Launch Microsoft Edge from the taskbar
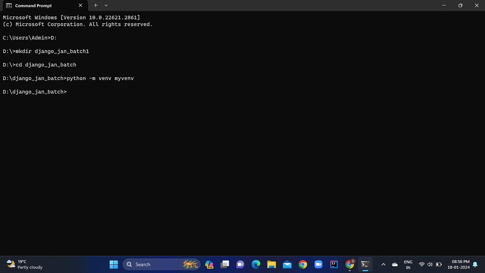Screen dimensions: 485x273 [256, 264]
